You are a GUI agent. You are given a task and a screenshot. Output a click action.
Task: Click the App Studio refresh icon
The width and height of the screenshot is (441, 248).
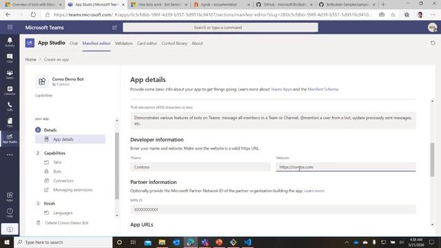coord(433,43)
